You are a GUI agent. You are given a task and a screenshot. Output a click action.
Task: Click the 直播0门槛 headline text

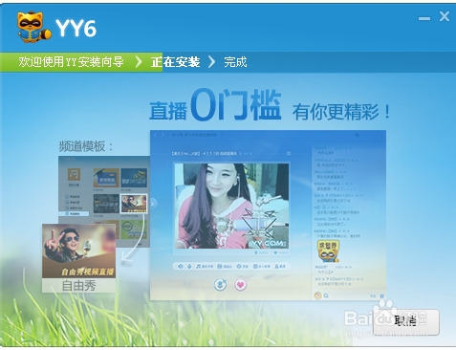pos(215,105)
